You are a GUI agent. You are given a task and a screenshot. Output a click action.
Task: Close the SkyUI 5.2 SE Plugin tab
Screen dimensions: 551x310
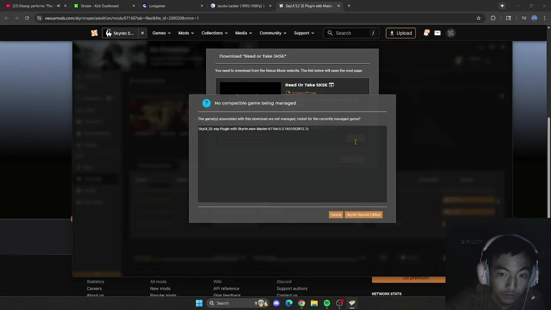[x=338, y=6]
